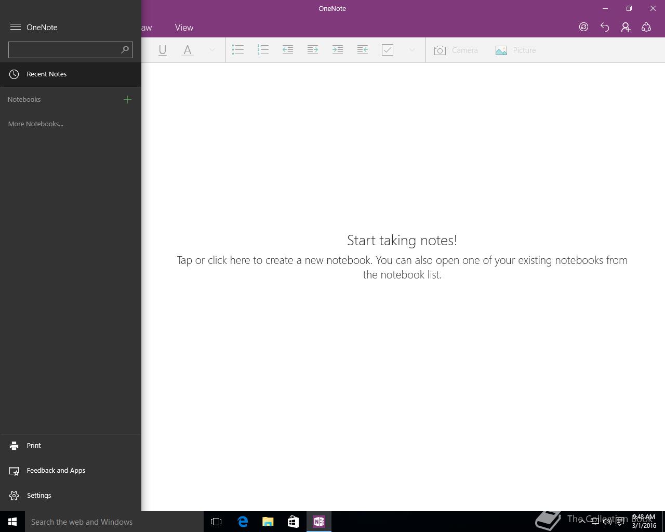Share notebook via add person icon

coord(626,27)
